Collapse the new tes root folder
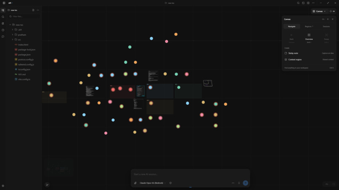This screenshot has height=190, width=339. 10,25
